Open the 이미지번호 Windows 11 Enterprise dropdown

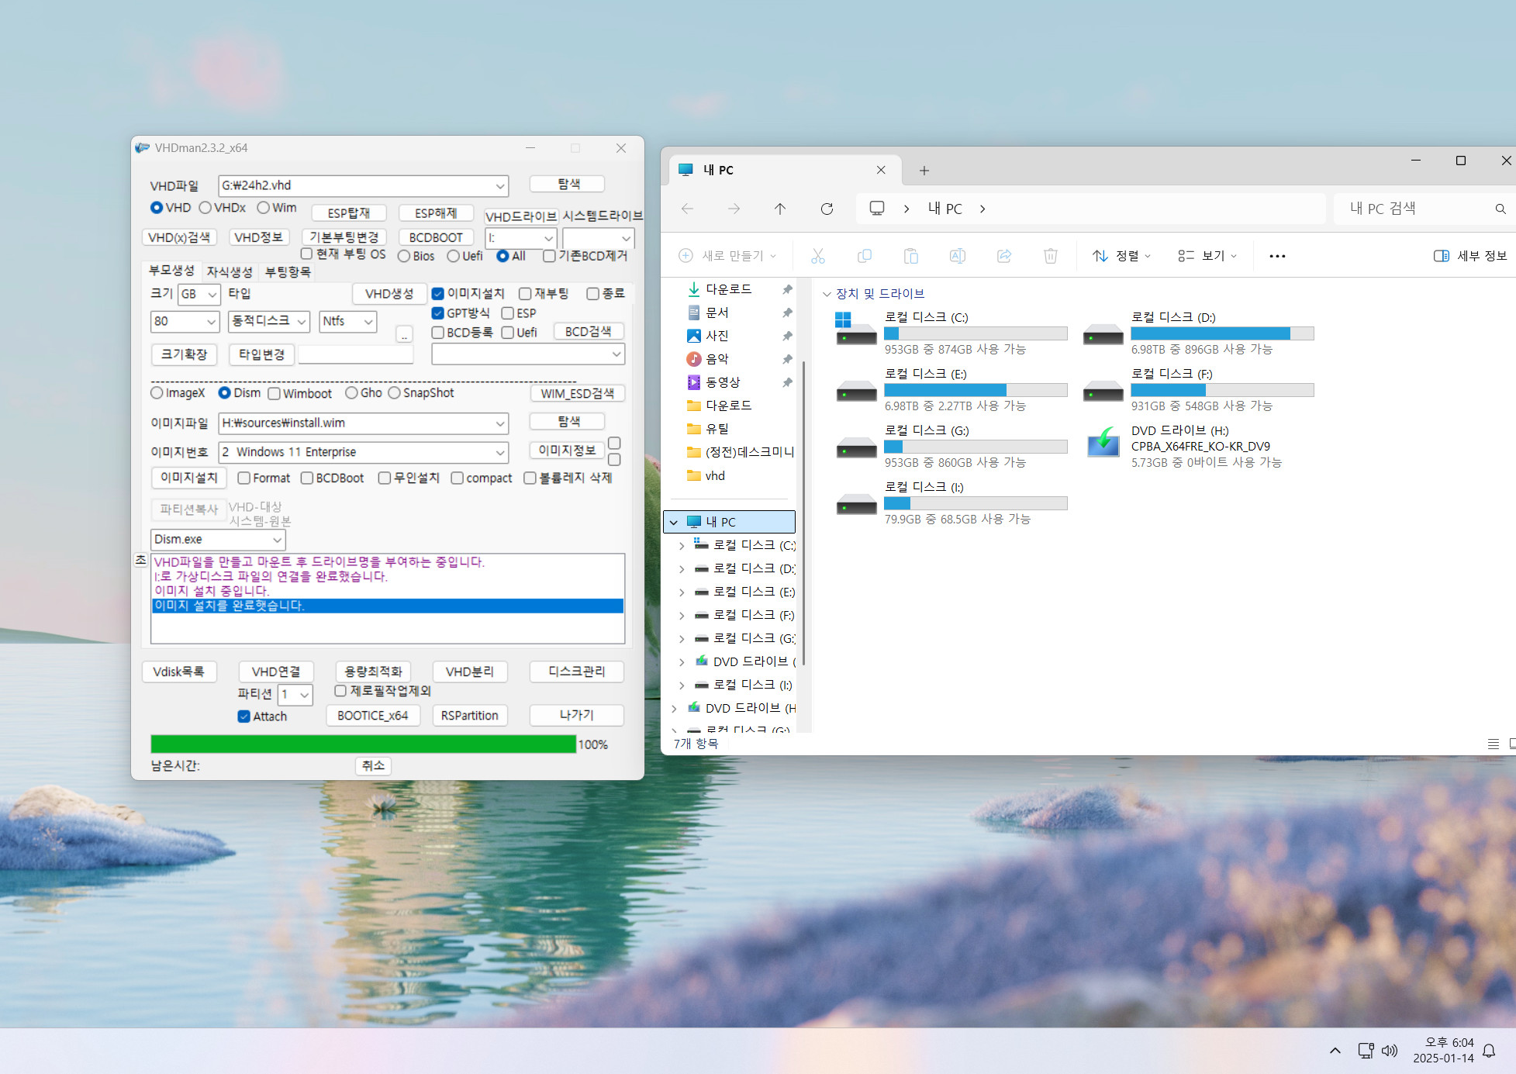point(500,453)
